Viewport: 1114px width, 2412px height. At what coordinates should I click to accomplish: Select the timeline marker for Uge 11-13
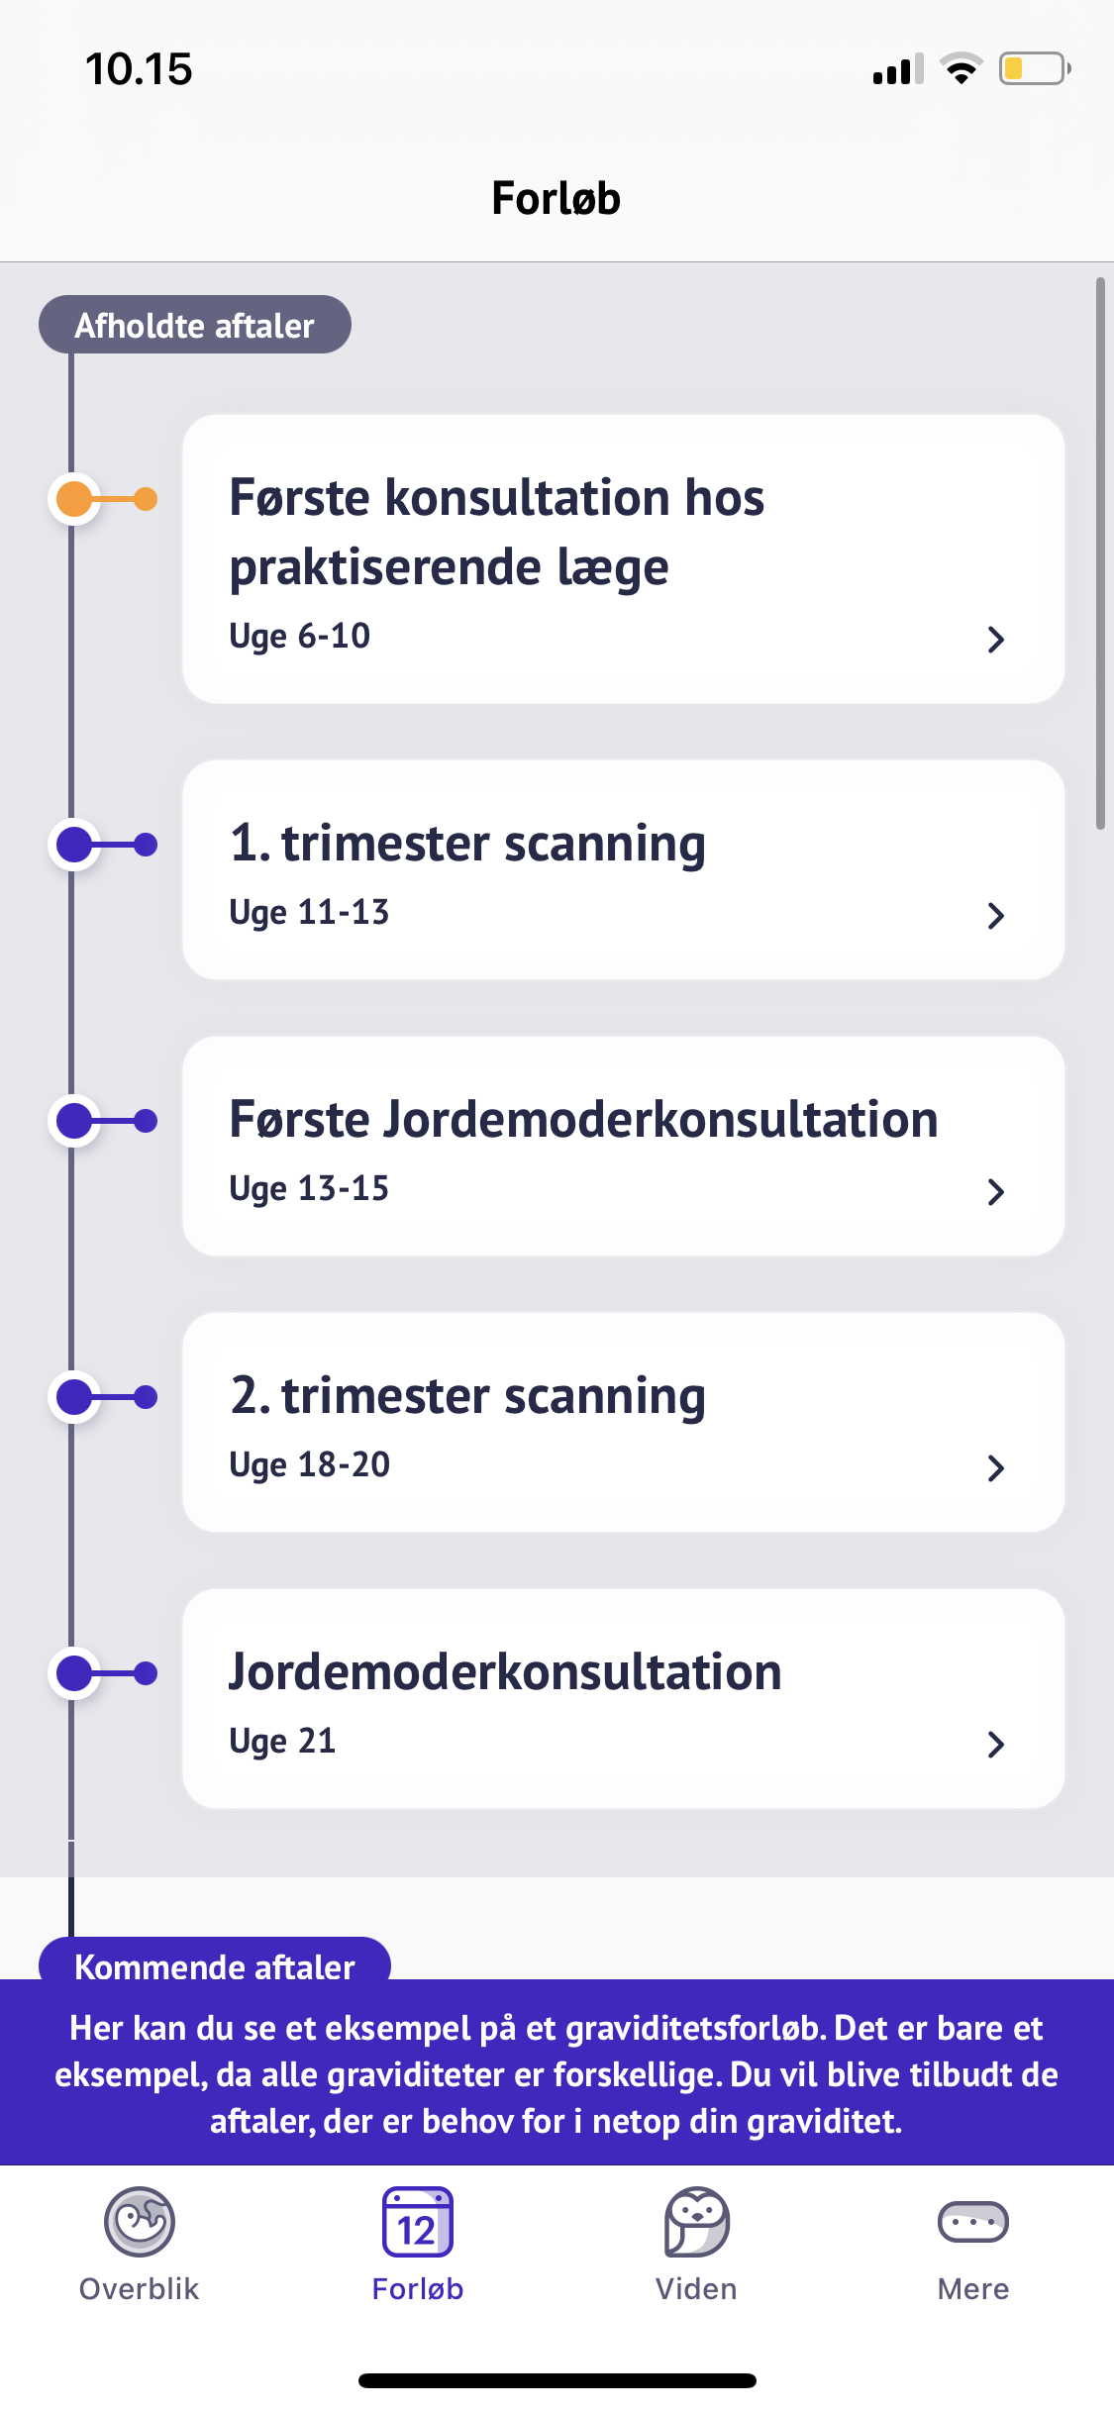coord(75,845)
